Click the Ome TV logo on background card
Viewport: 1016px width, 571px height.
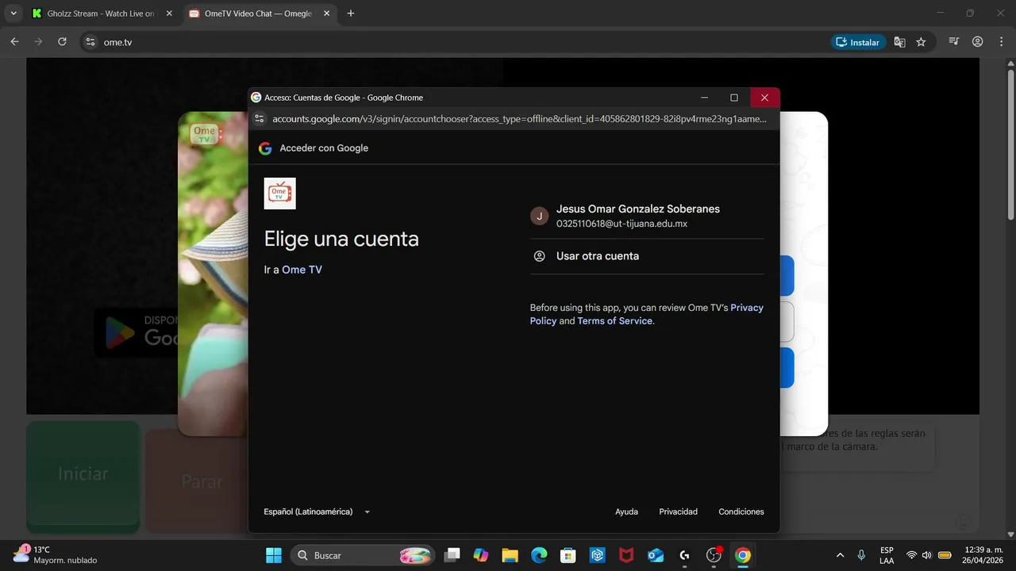point(205,134)
